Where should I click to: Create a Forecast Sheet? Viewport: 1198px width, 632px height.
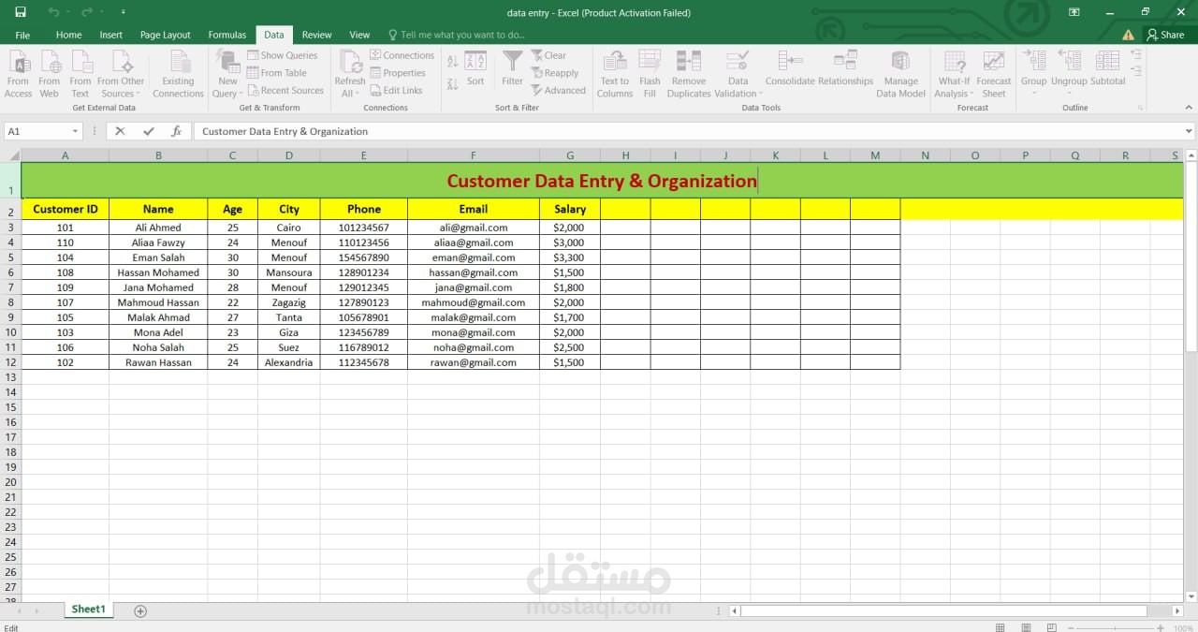point(994,73)
